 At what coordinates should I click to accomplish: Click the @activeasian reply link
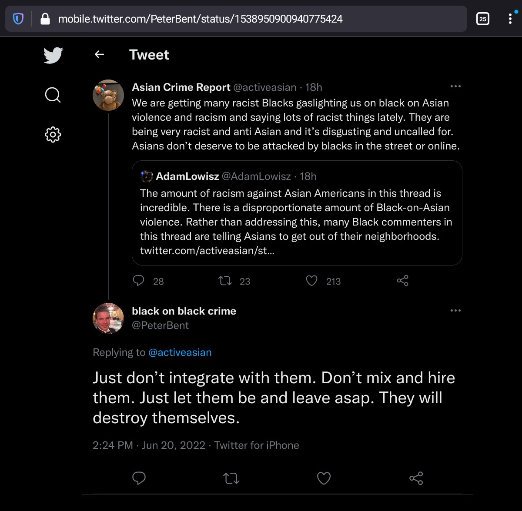[180, 352]
